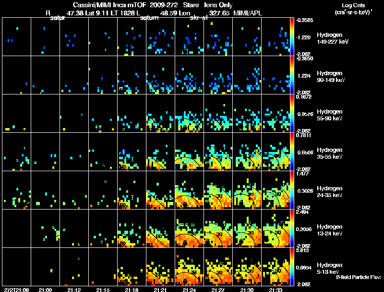Viewport: 384px width, 292px height.
Task: Select the 13-24 keV panel at 21:33
Action: point(276,228)
